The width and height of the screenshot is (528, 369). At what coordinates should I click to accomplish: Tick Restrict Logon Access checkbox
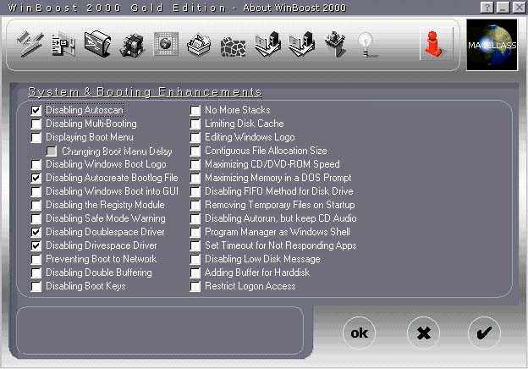[195, 287]
